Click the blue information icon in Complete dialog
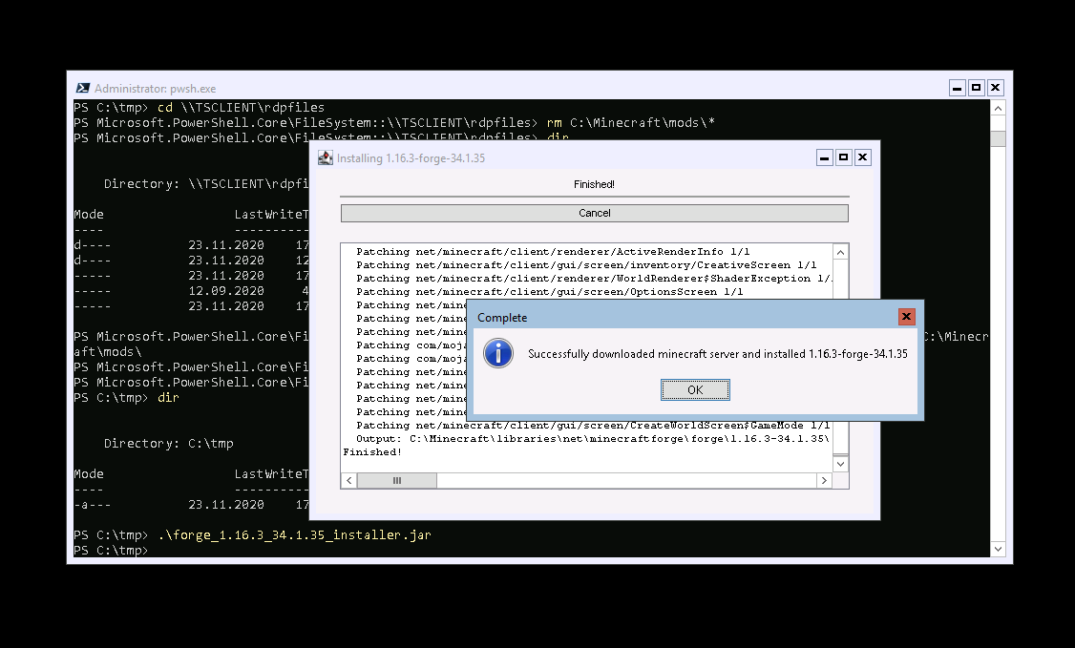Image resolution: width=1075 pixels, height=648 pixels. point(498,353)
